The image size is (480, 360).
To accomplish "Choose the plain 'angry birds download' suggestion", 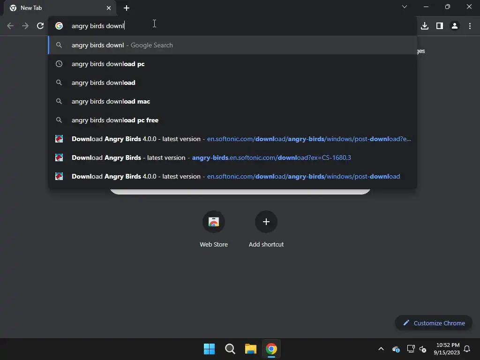I will (x=232, y=82).
